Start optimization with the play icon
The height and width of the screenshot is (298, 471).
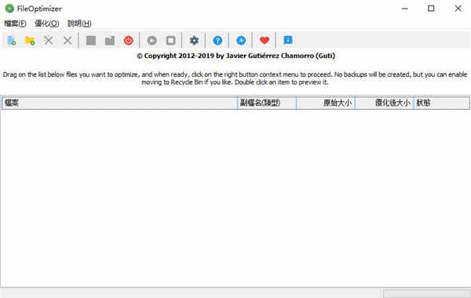click(152, 40)
